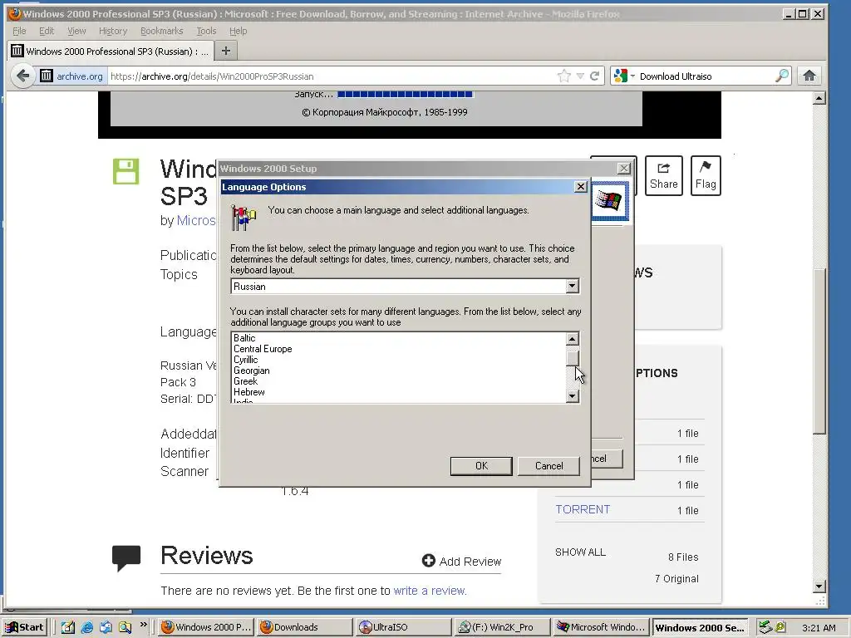
Task: Click the first green system tray icon
Action: 765,627
